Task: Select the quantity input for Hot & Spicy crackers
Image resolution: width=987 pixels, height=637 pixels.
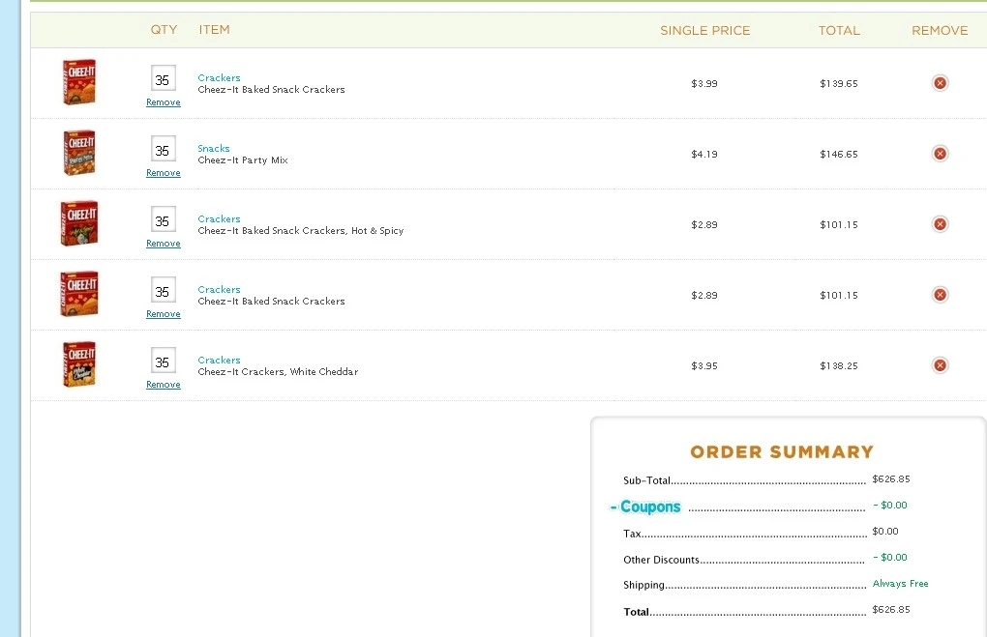Action: pos(164,219)
